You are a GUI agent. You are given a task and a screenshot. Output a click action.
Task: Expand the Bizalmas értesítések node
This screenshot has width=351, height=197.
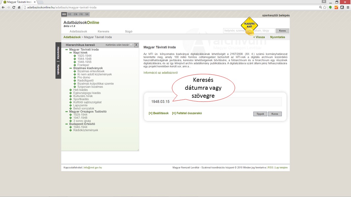[x=75, y=71]
